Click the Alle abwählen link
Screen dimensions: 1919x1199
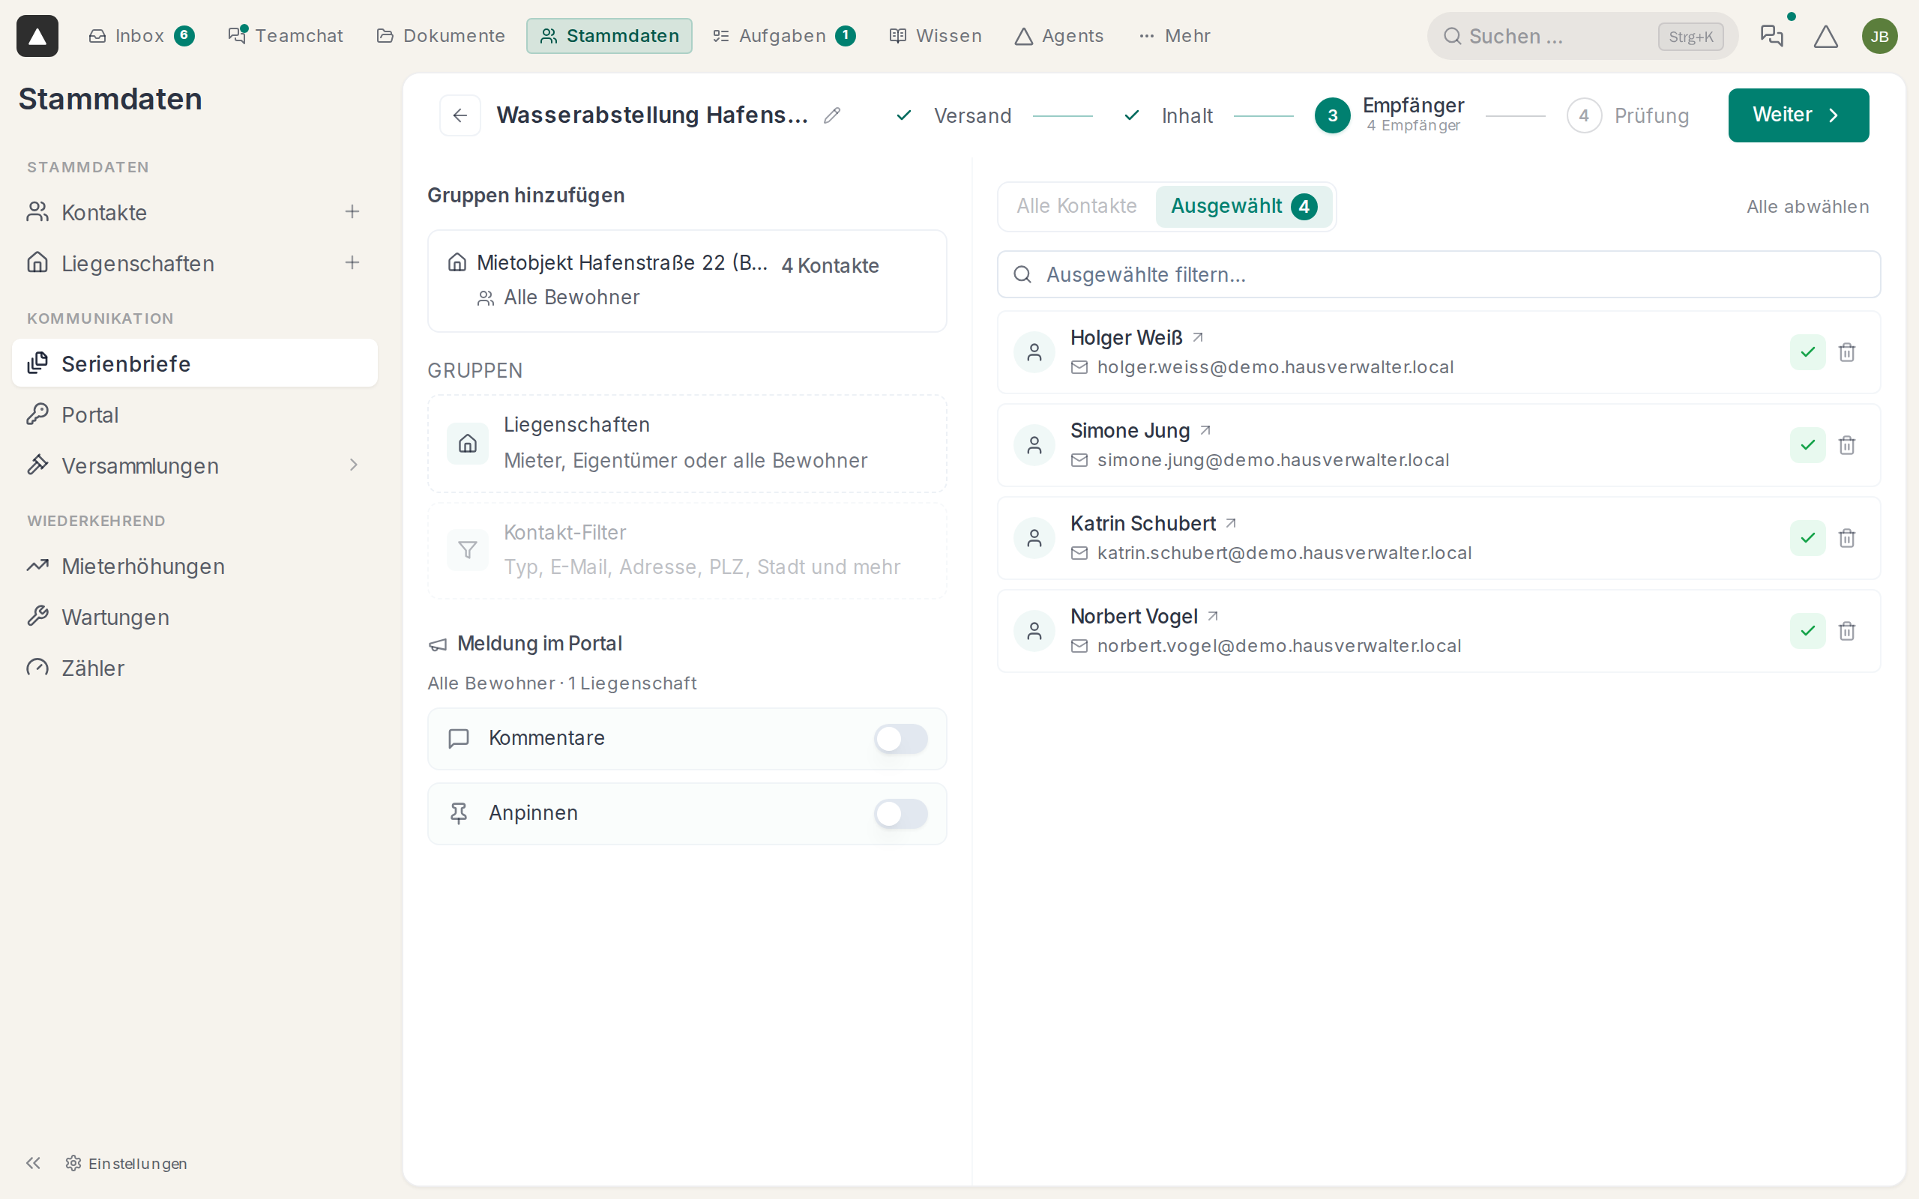click(1807, 206)
